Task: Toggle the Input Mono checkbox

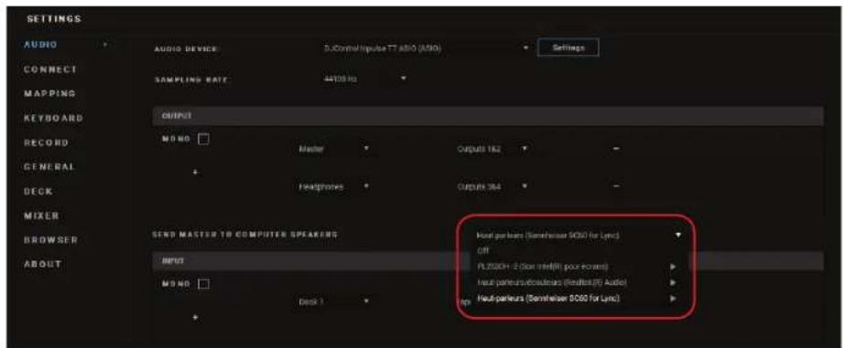Action: pyautogui.click(x=203, y=284)
